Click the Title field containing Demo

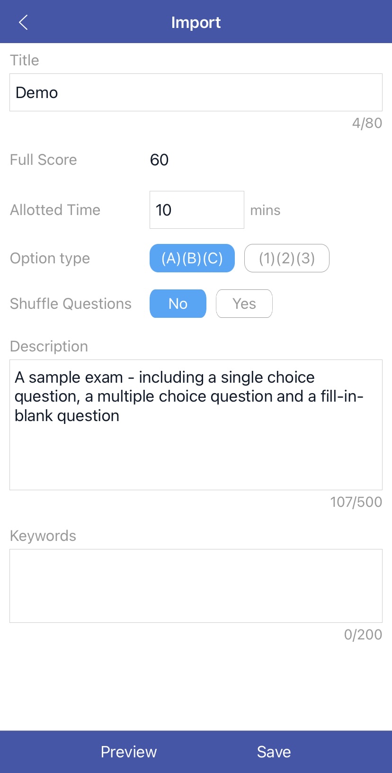pos(196,92)
